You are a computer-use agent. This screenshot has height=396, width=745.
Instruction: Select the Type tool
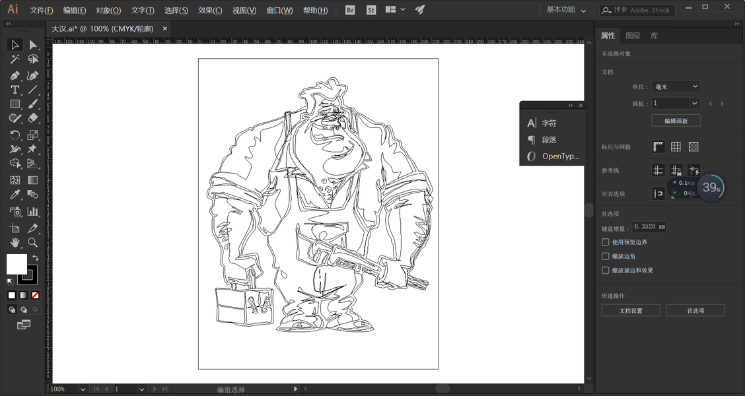coord(15,90)
